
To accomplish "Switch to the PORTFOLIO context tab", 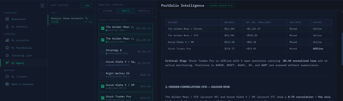I will [144, 11].
